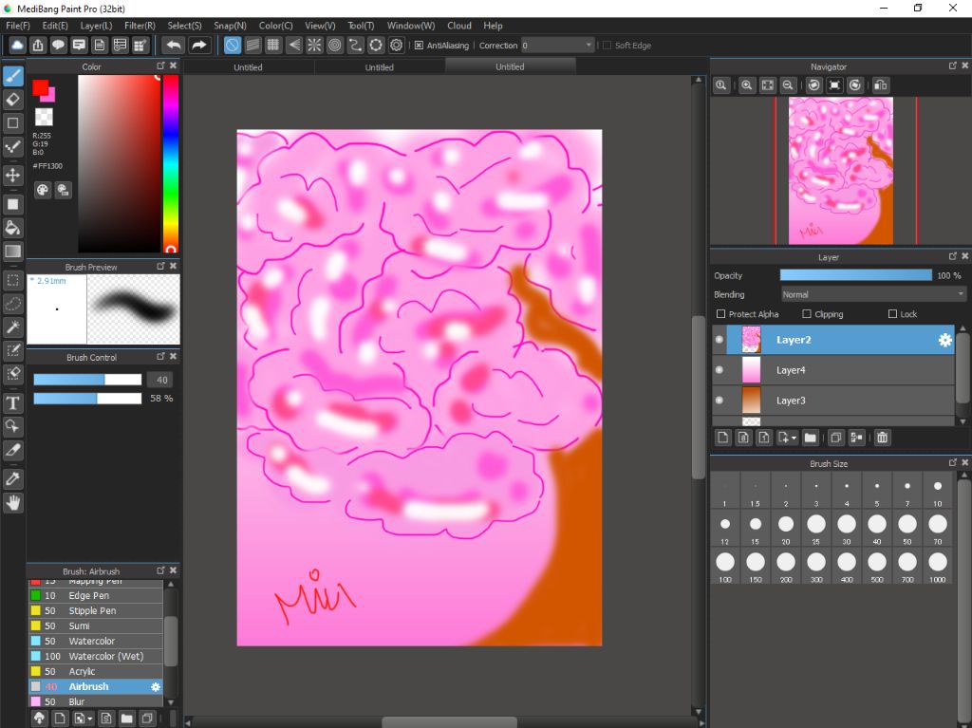Choose brush size 100 preset

724,566
